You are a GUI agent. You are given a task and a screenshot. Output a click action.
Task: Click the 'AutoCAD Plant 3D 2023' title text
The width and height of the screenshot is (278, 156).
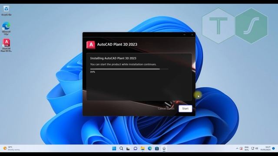point(117,44)
